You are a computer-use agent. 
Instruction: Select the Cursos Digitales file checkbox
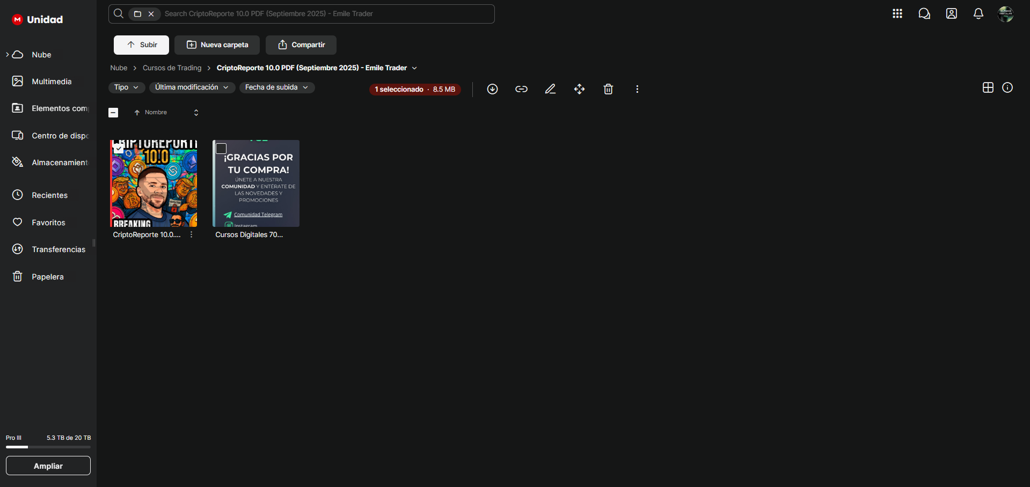pyautogui.click(x=221, y=149)
